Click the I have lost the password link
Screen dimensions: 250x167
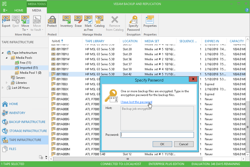136,102
